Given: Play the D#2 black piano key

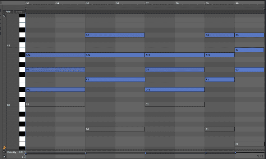Looking at the screenshot, I should tap(22, 90).
